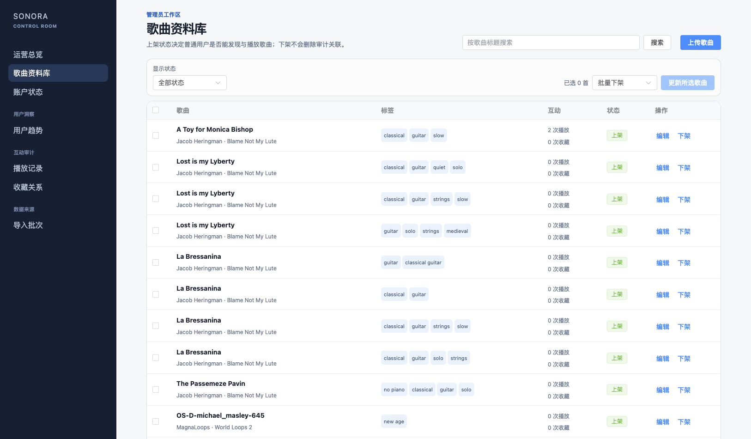This screenshot has width=751, height=439.
Task: Click 上架 badge for OS-D-michael_masley-645
Action: pyautogui.click(x=617, y=421)
